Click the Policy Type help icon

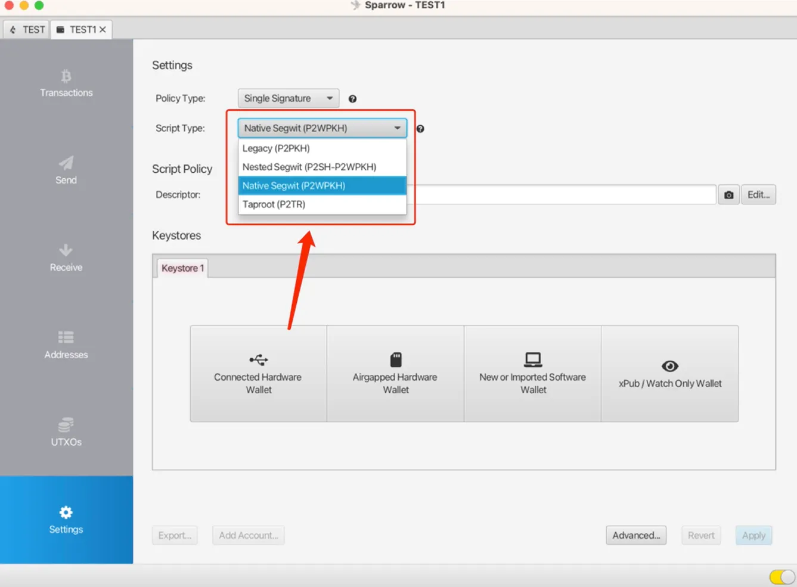tap(352, 99)
